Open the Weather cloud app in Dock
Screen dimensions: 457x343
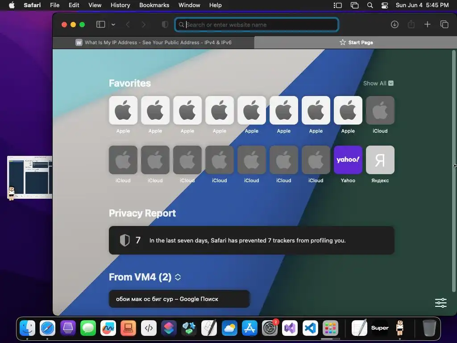pyautogui.click(x=229, y=328)
